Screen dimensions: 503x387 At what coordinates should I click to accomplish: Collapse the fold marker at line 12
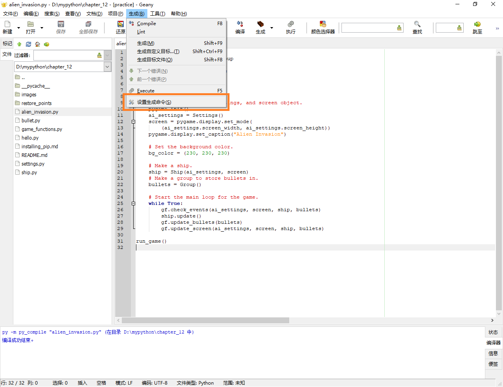[133, 122]
